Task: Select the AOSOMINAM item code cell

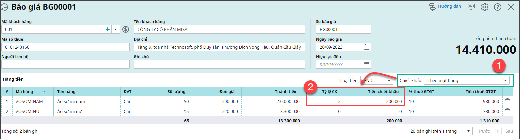Action: pos(33,101)
